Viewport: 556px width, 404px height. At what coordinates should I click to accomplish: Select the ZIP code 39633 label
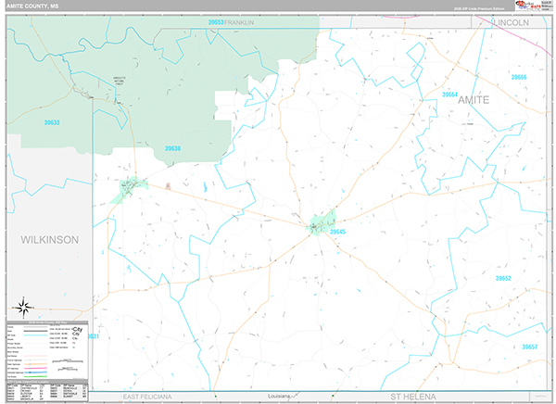52,122
